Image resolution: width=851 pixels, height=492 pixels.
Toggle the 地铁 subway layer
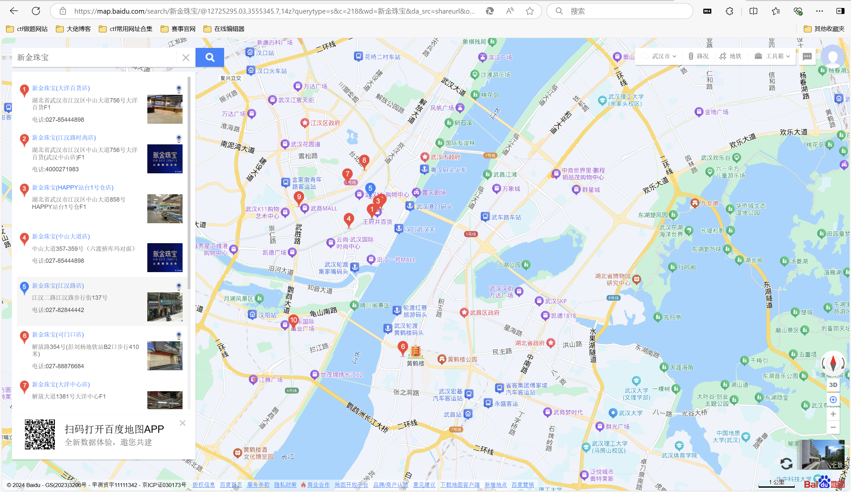(x=731, y=56)
